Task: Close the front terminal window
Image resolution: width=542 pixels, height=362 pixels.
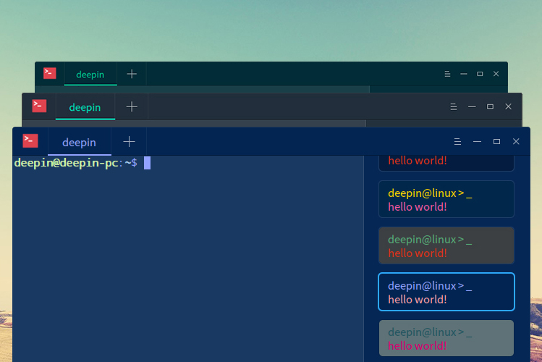Action: point(516,141)
